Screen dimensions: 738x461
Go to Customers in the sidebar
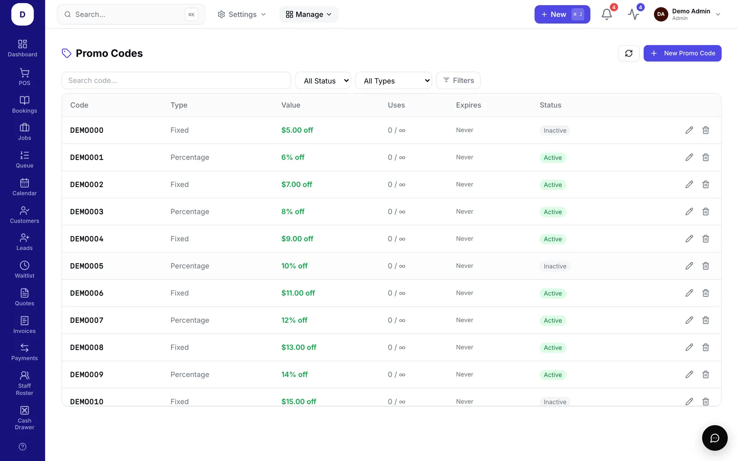pyautogui.click(x=24, y=215)
